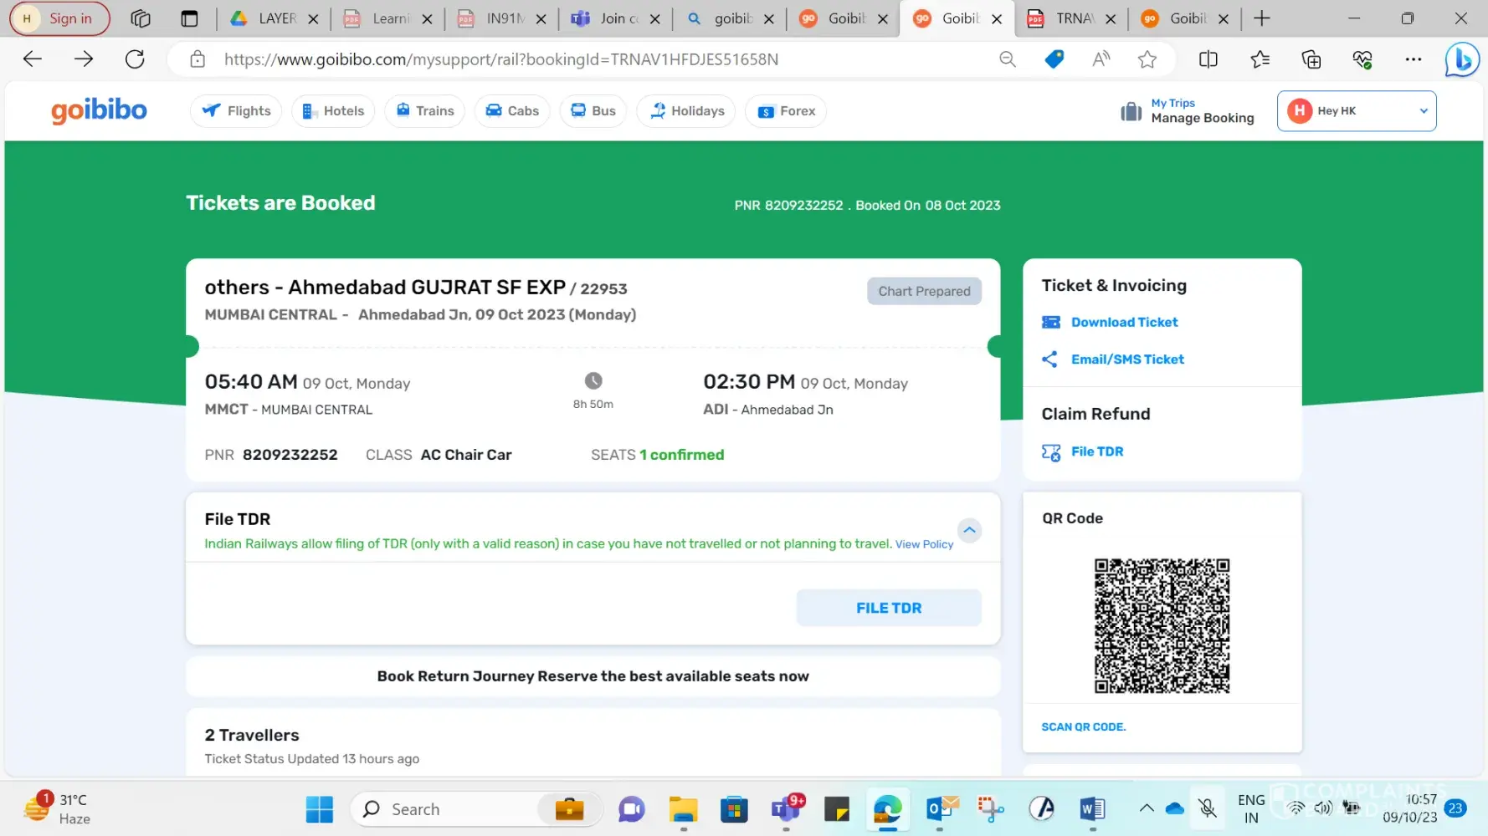Open the weather widget showing 31°C Haze

click(x=57, y=809)
